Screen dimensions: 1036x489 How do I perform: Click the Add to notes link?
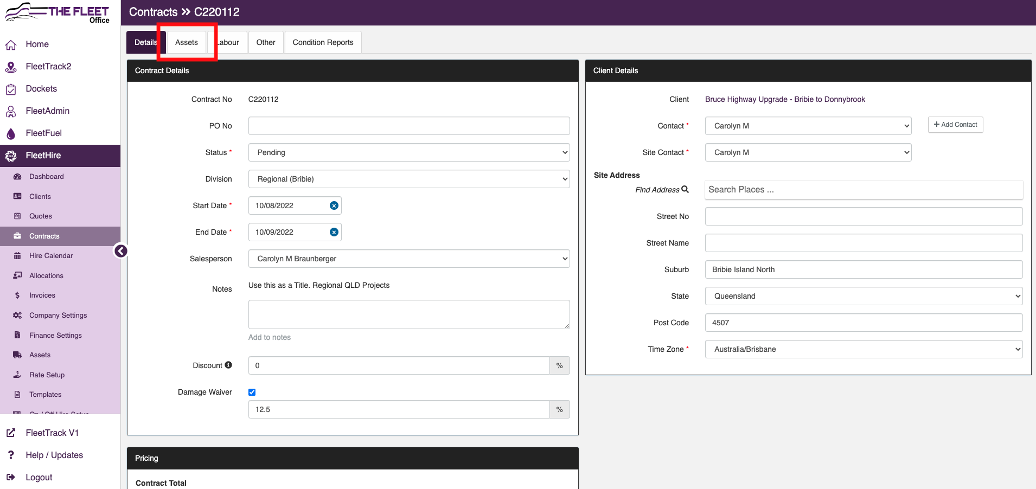point(270,337)
